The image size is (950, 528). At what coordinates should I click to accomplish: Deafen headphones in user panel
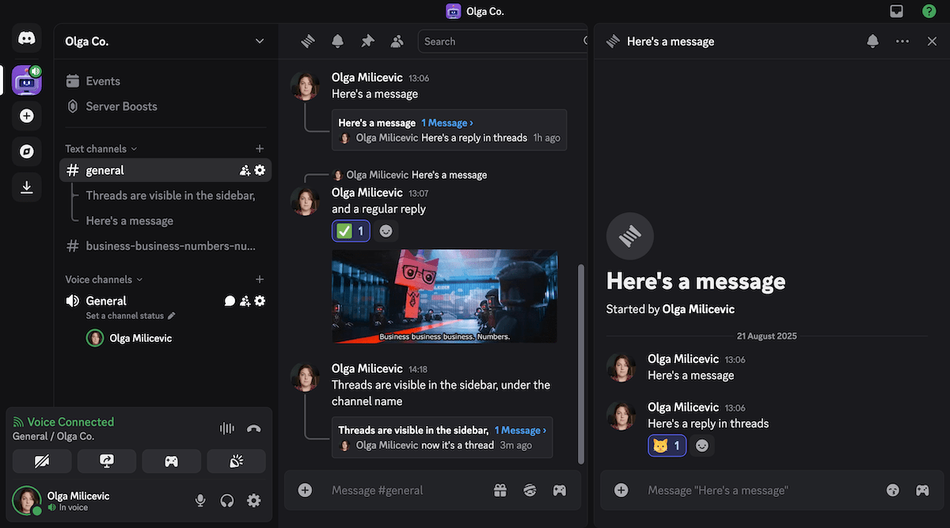[x=227, y=500]
